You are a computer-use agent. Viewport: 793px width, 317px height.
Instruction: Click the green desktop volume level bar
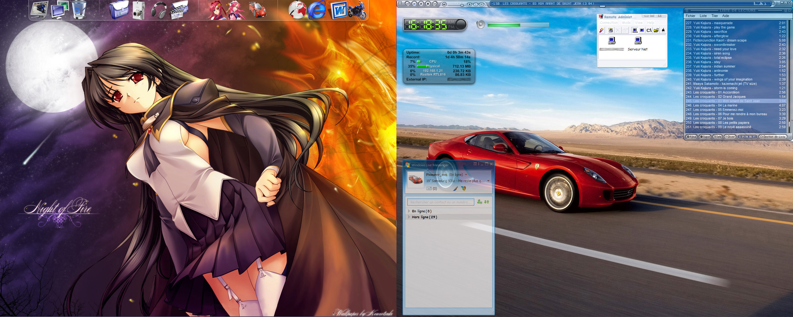point(518,24)
